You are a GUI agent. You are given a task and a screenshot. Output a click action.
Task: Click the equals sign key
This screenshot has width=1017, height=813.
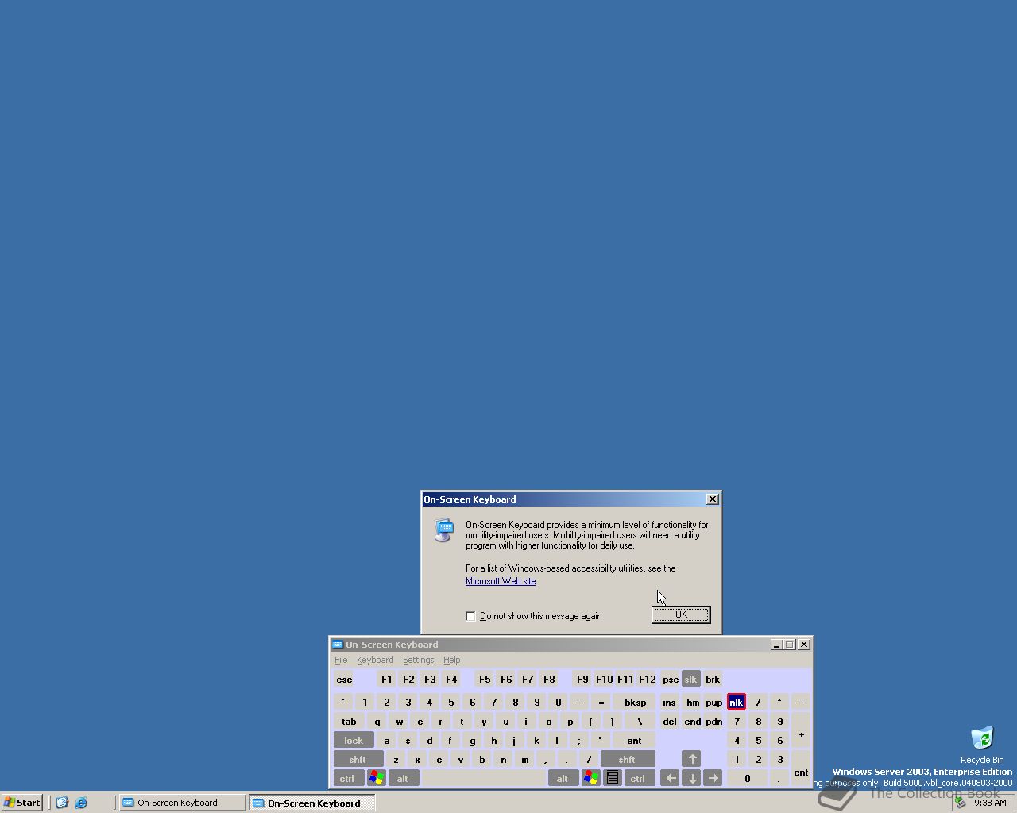click(x=601, y=702)
